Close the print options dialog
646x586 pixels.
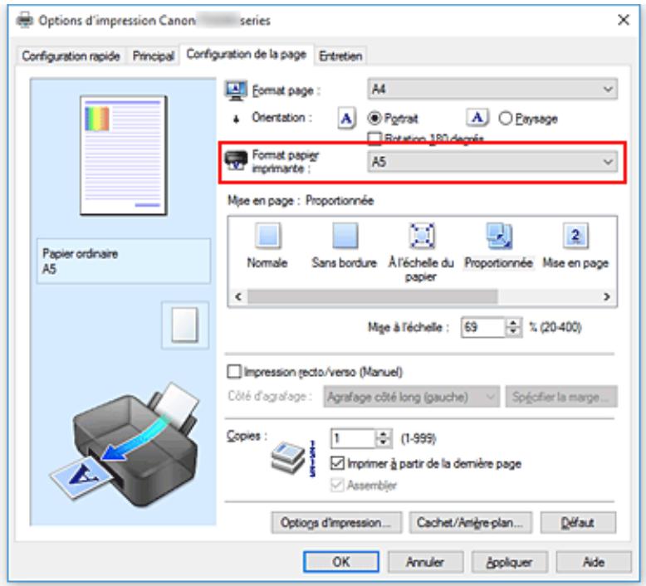click(x=624, y=20)
